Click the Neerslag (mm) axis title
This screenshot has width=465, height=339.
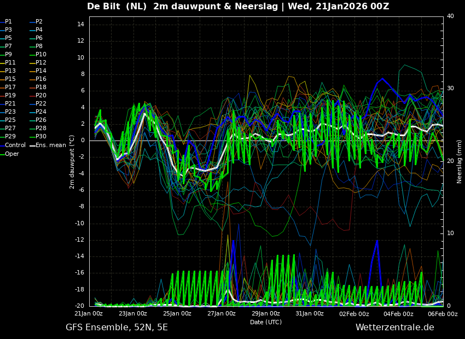[x=460, y=161]
